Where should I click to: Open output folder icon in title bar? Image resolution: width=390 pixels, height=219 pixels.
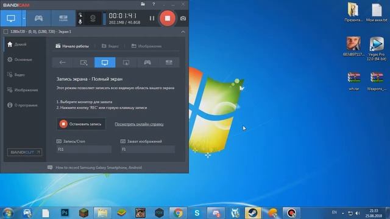pyautogui.click(x=143, y=4)
